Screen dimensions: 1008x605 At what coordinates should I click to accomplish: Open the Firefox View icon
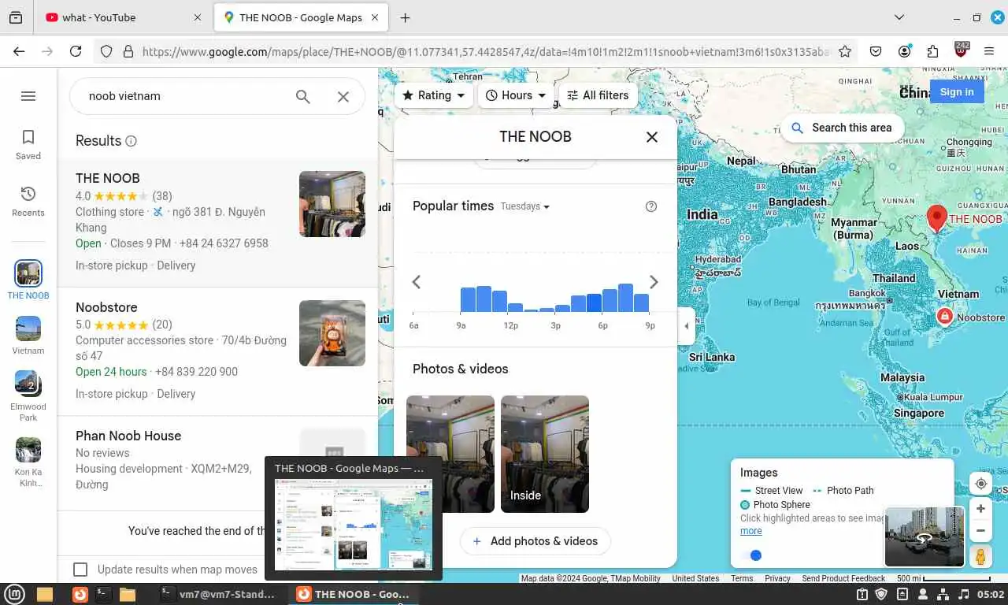tap(16, 17)
